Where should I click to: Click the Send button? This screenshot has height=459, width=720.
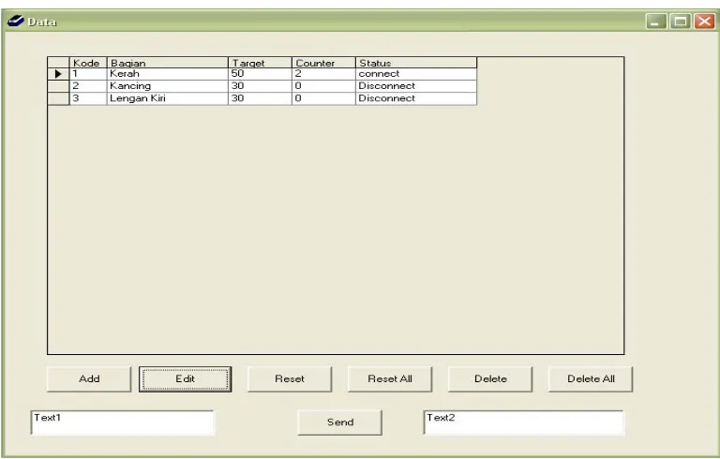coord(339,422)
